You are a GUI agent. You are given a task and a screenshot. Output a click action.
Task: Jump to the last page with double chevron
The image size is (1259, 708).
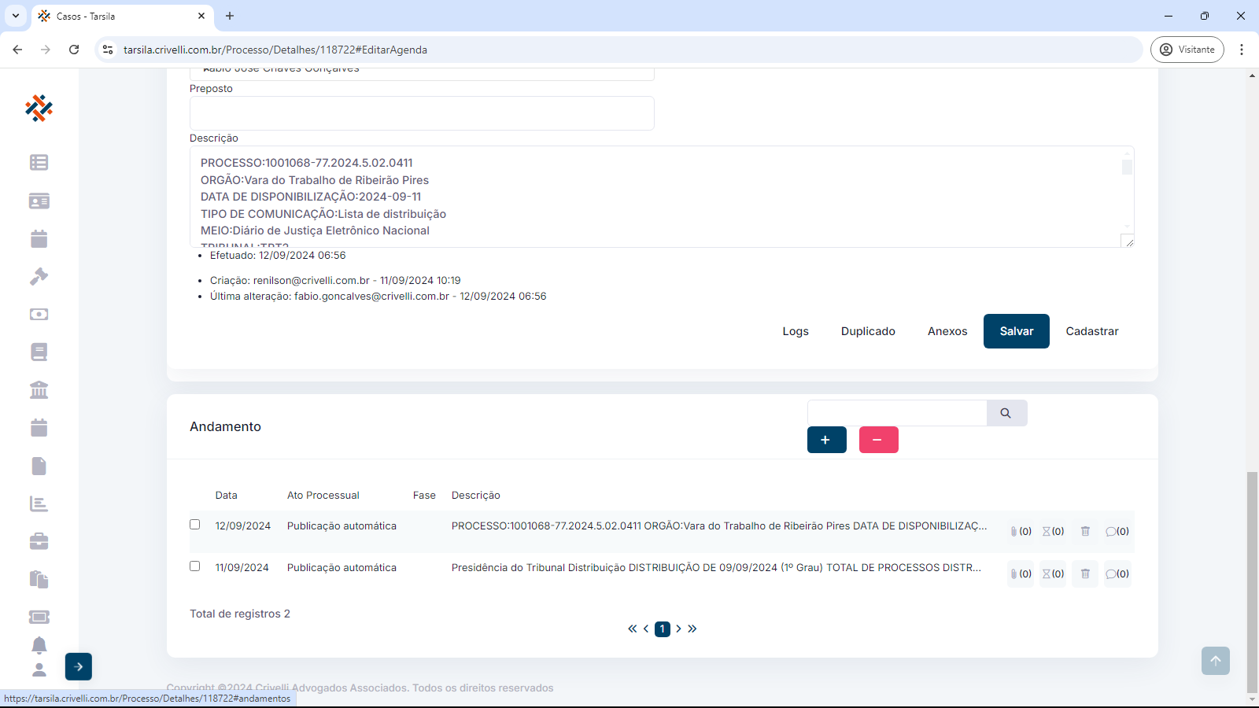click(692, 629)
